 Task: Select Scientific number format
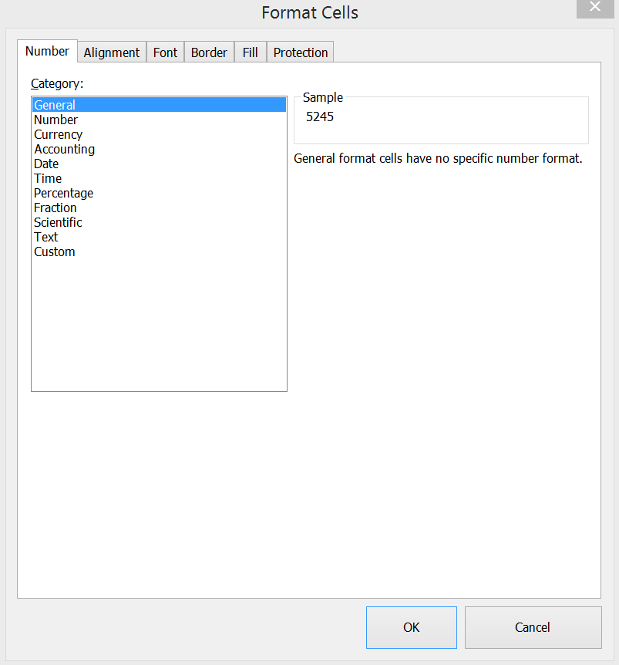[x=58, y=222]
